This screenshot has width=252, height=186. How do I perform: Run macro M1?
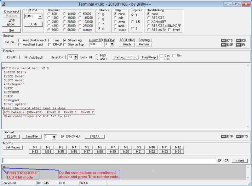(x=35, y=147)
